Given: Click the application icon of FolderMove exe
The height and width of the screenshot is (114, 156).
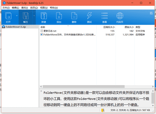Looking at the screenshot, I should (x=42, y=35).
